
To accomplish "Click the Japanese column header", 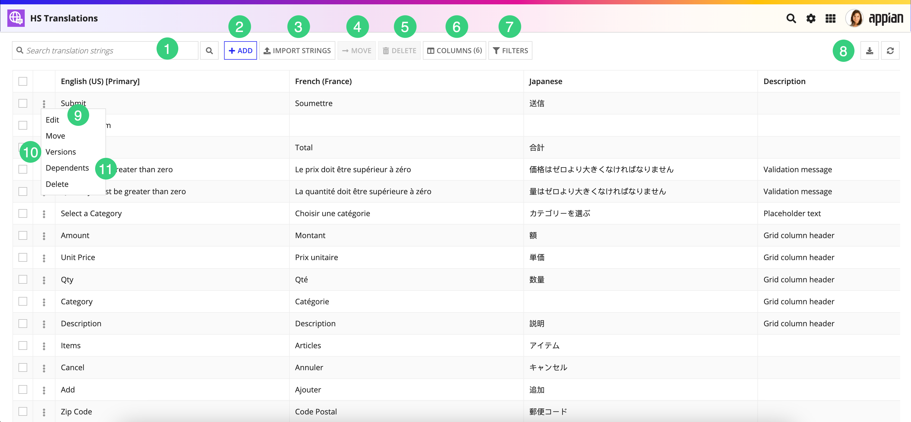I will click(x=545, y=81).
